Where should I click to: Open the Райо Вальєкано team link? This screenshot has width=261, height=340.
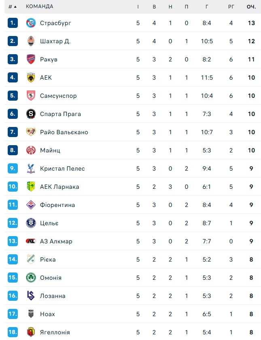coord(64,132)
